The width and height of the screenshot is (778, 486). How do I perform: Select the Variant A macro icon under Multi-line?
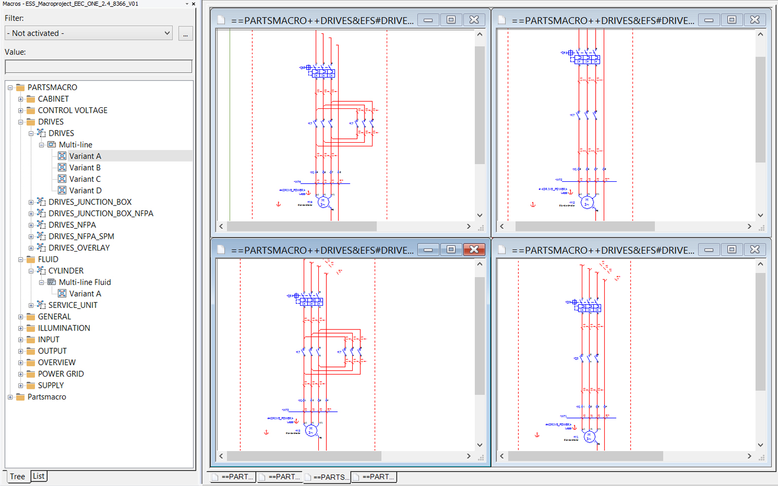pyautogui.click(x=61, y=156)
